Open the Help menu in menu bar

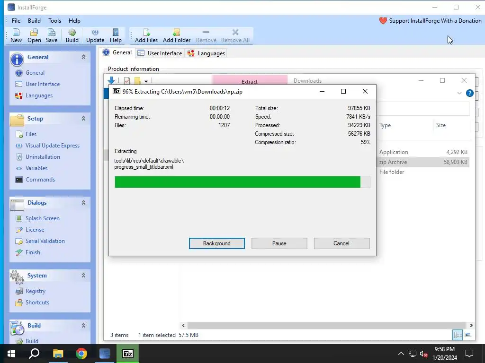coord(74,21)
